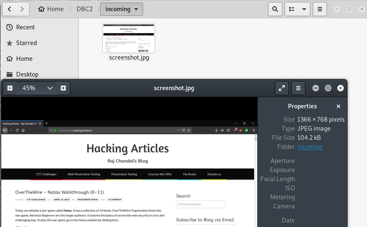
Task: Open OverTheWire Natas Walkthrough article title
Action: point(60,192)
